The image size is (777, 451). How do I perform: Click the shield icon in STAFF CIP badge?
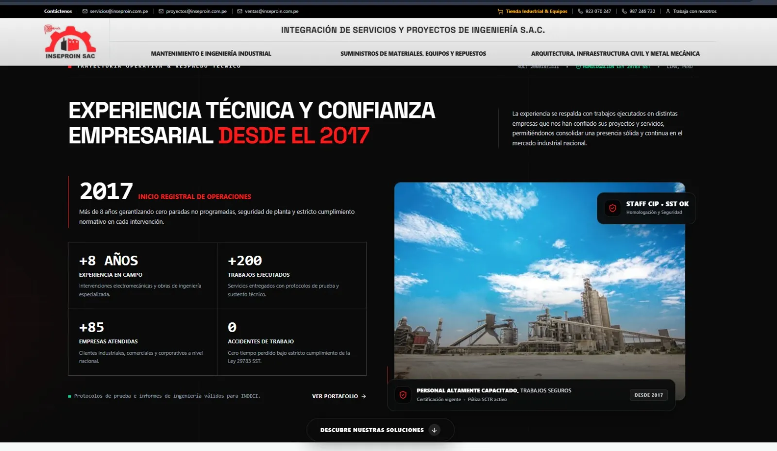click(612, 208)
